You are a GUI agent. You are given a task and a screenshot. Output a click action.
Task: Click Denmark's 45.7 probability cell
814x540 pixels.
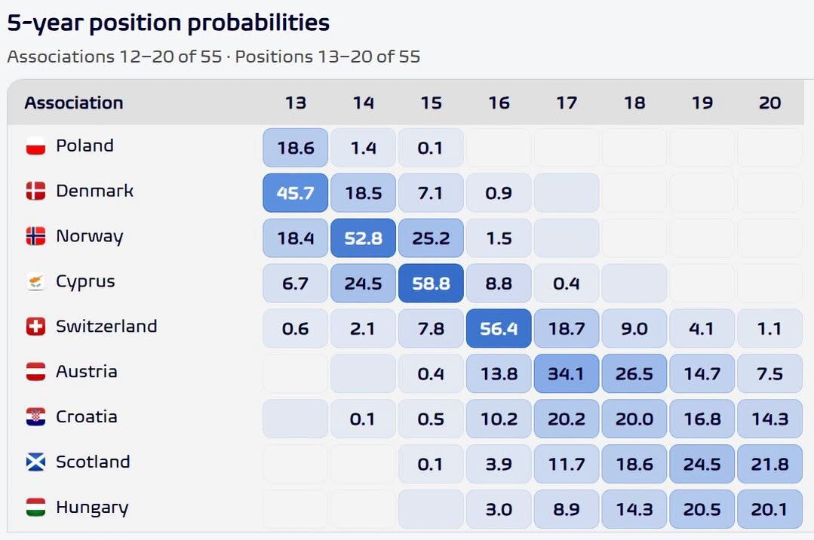296,193
